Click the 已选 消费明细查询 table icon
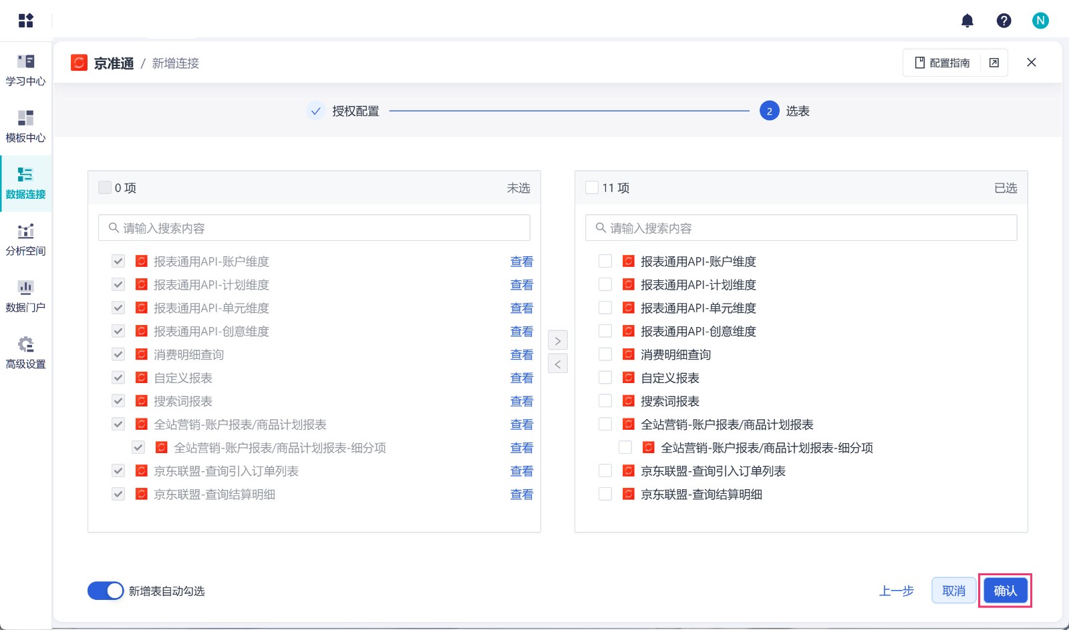Viewport: 1069px width, 630px height. [x=628, y=354]
